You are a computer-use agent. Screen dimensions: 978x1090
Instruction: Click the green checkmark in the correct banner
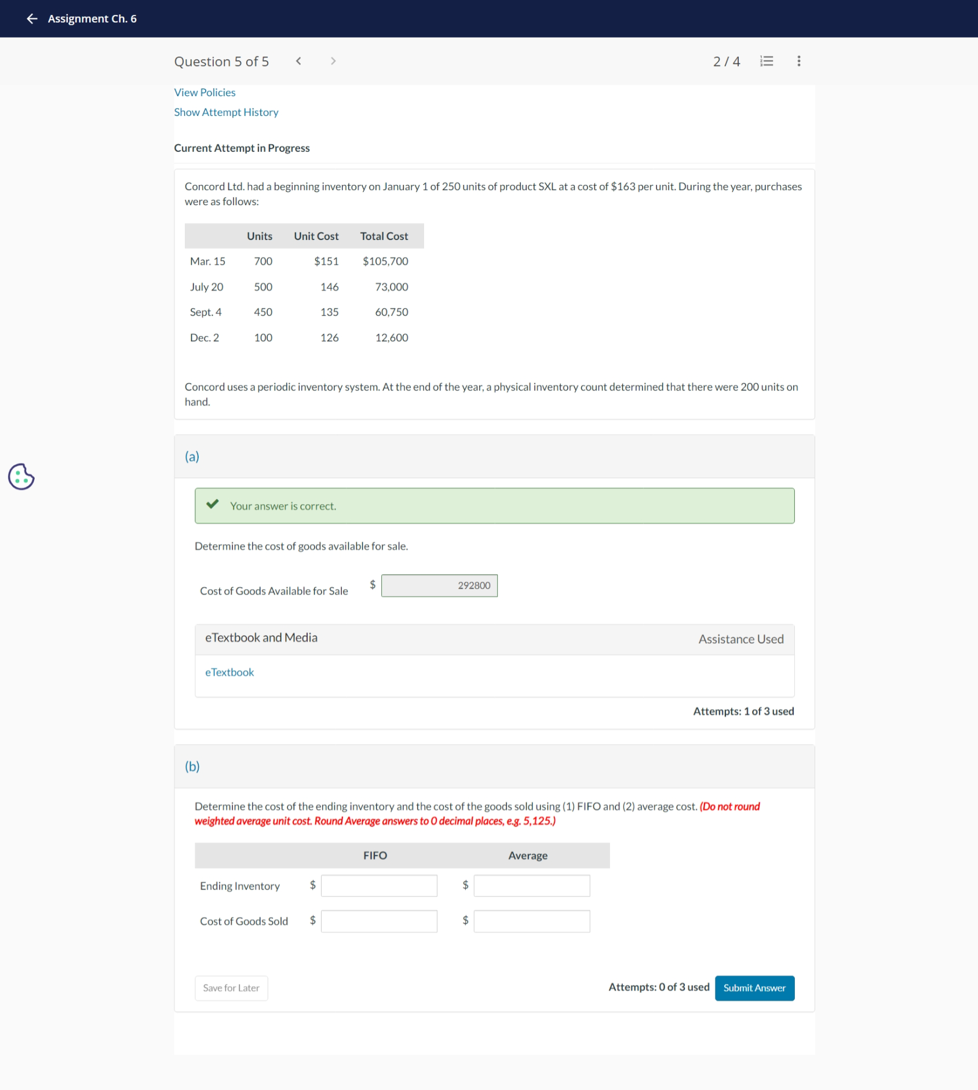click(213, 505)
